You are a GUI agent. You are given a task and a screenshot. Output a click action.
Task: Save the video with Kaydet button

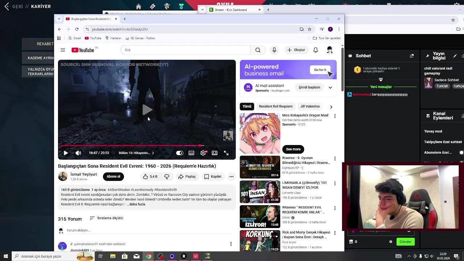pos(212,177)
